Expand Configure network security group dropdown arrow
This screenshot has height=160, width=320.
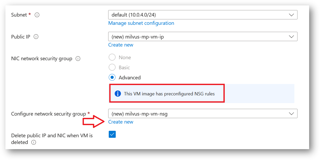click(x=291, y=114)
